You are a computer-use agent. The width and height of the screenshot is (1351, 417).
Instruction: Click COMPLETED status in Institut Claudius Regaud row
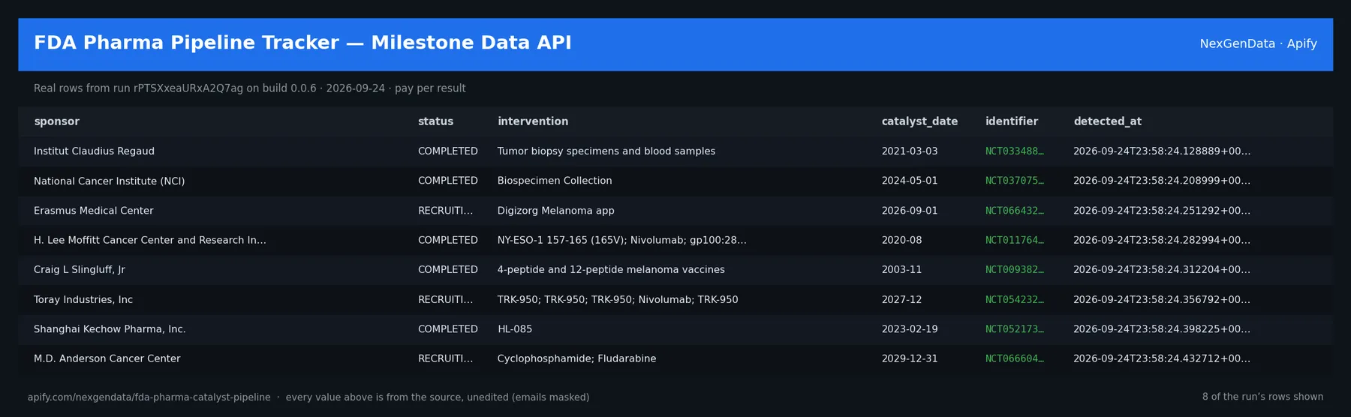pos(448,151)
